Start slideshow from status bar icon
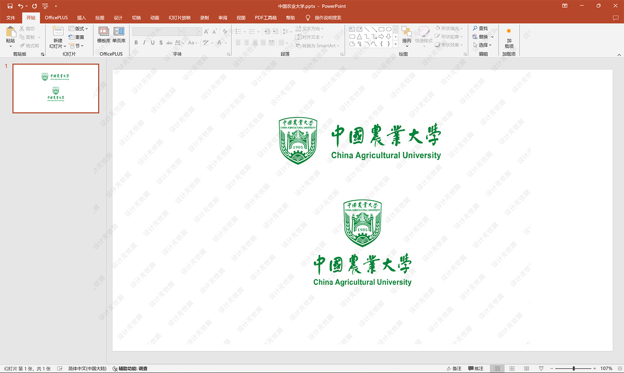The width and height of the screenshot is (624, 373). coord(541,368)
